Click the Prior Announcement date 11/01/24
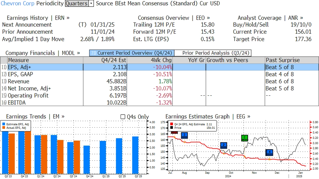319x179 pixels. click(x=102, y=32)
